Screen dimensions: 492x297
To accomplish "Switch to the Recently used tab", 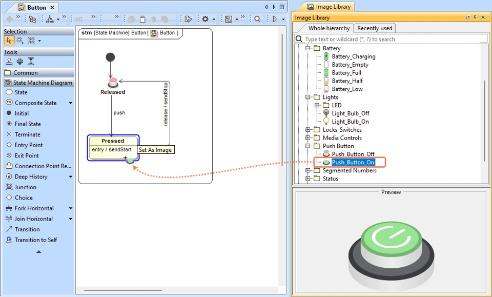I will (375, 28).
